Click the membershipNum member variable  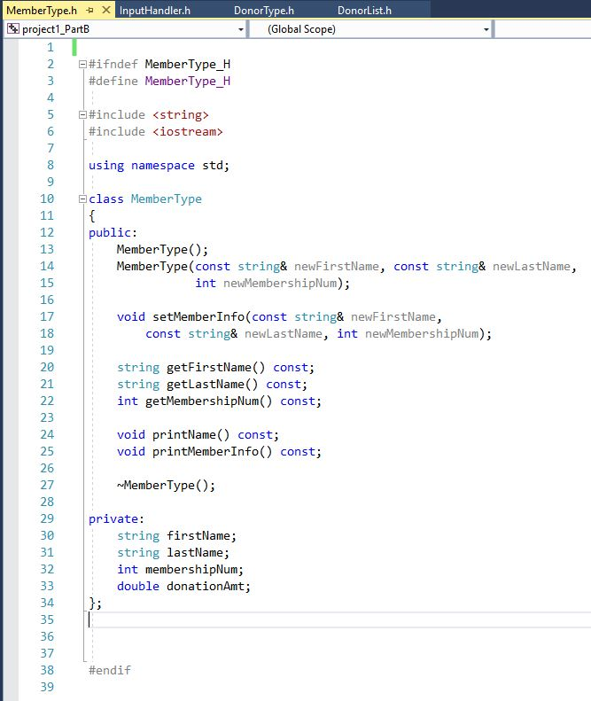coord(191,570)
